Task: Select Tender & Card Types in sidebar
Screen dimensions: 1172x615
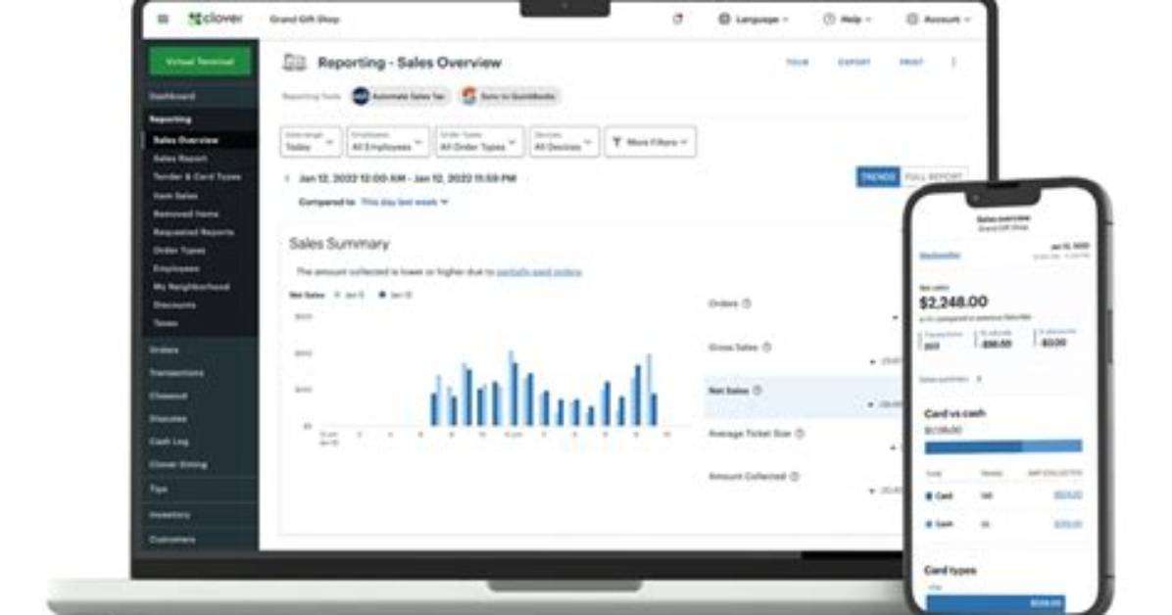Action: (x=197, y=177)
